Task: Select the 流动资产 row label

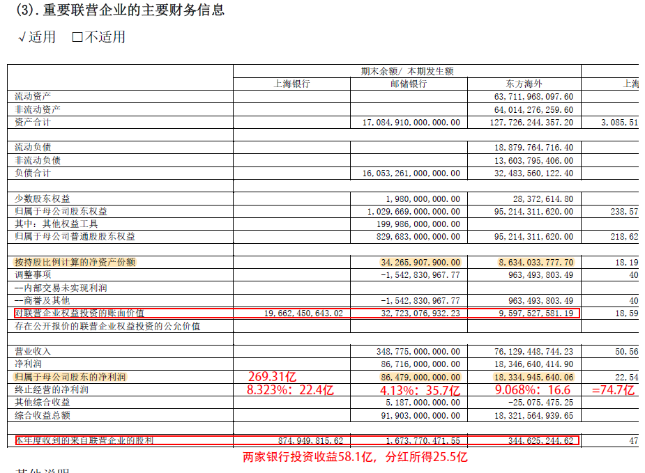Action: tap(33, 96)
